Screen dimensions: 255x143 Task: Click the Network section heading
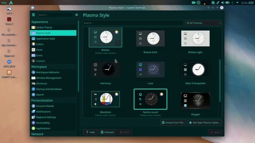[37, 134]
